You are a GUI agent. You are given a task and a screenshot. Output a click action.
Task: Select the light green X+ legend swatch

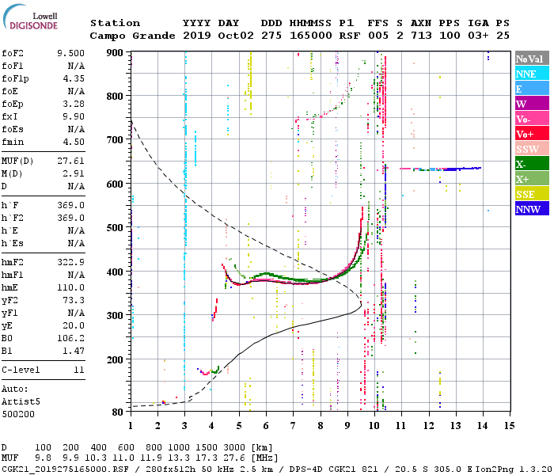[x=532, y=178]
